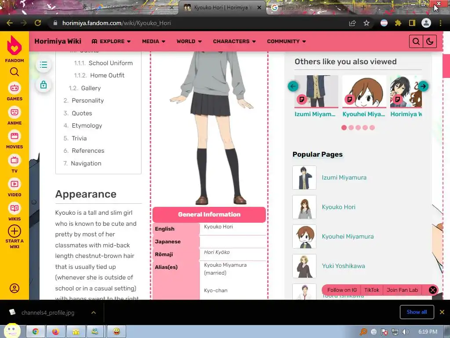Open the Kyouko Hori link in Popular Pages
The height and width of the screenshot is (338, 450).
[338, 207]
